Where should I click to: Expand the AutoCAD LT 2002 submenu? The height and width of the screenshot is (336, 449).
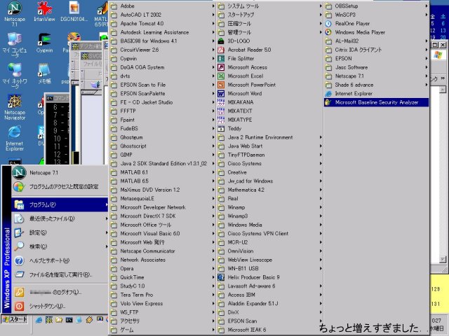click(x=162, y=15)
